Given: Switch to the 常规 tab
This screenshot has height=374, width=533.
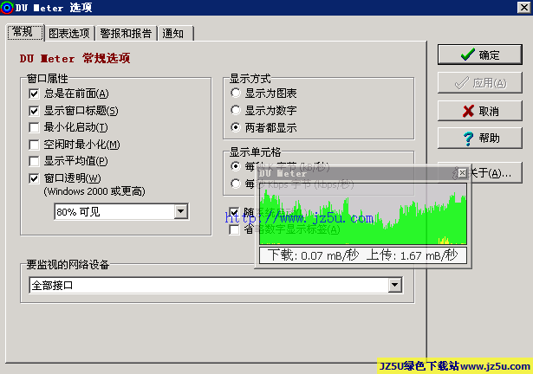Looking at the screenshot, I should (x=25, y=32).
